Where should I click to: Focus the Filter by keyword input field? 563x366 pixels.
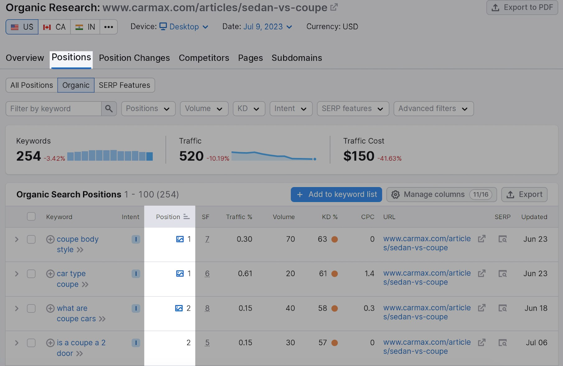pyautogui.click(x=53, y=109)
